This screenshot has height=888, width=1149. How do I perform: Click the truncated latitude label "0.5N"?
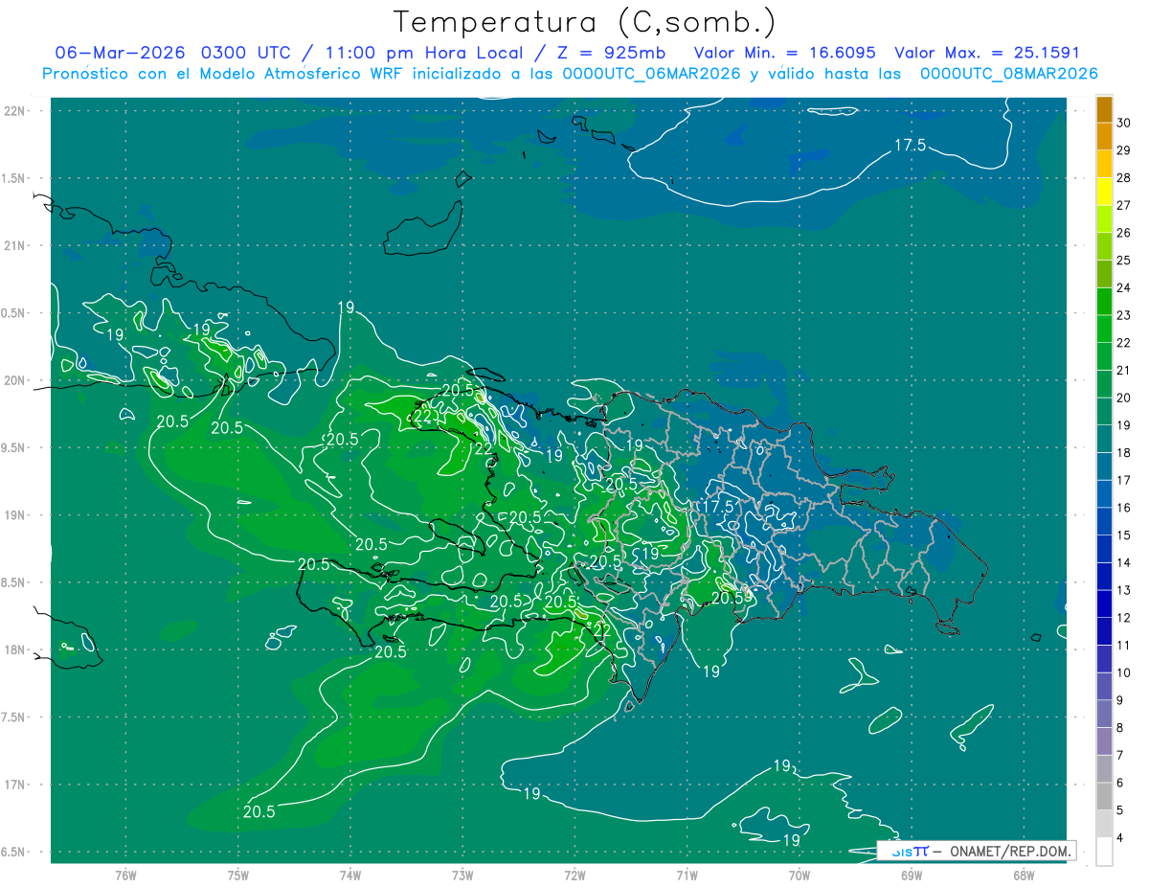(x=14, y=313)
